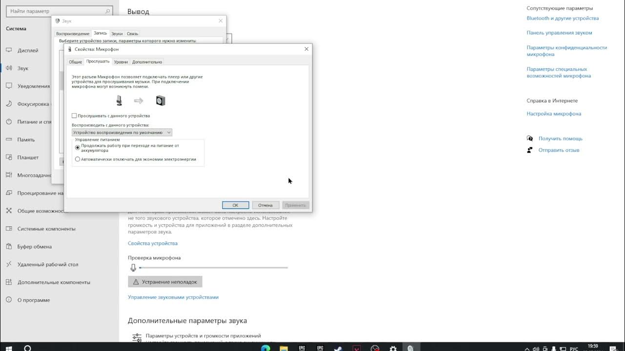Screen dimensions: 625x351
Task: Enable 'Прослушивать с данного устройства' checkbox
Action: 74,116
